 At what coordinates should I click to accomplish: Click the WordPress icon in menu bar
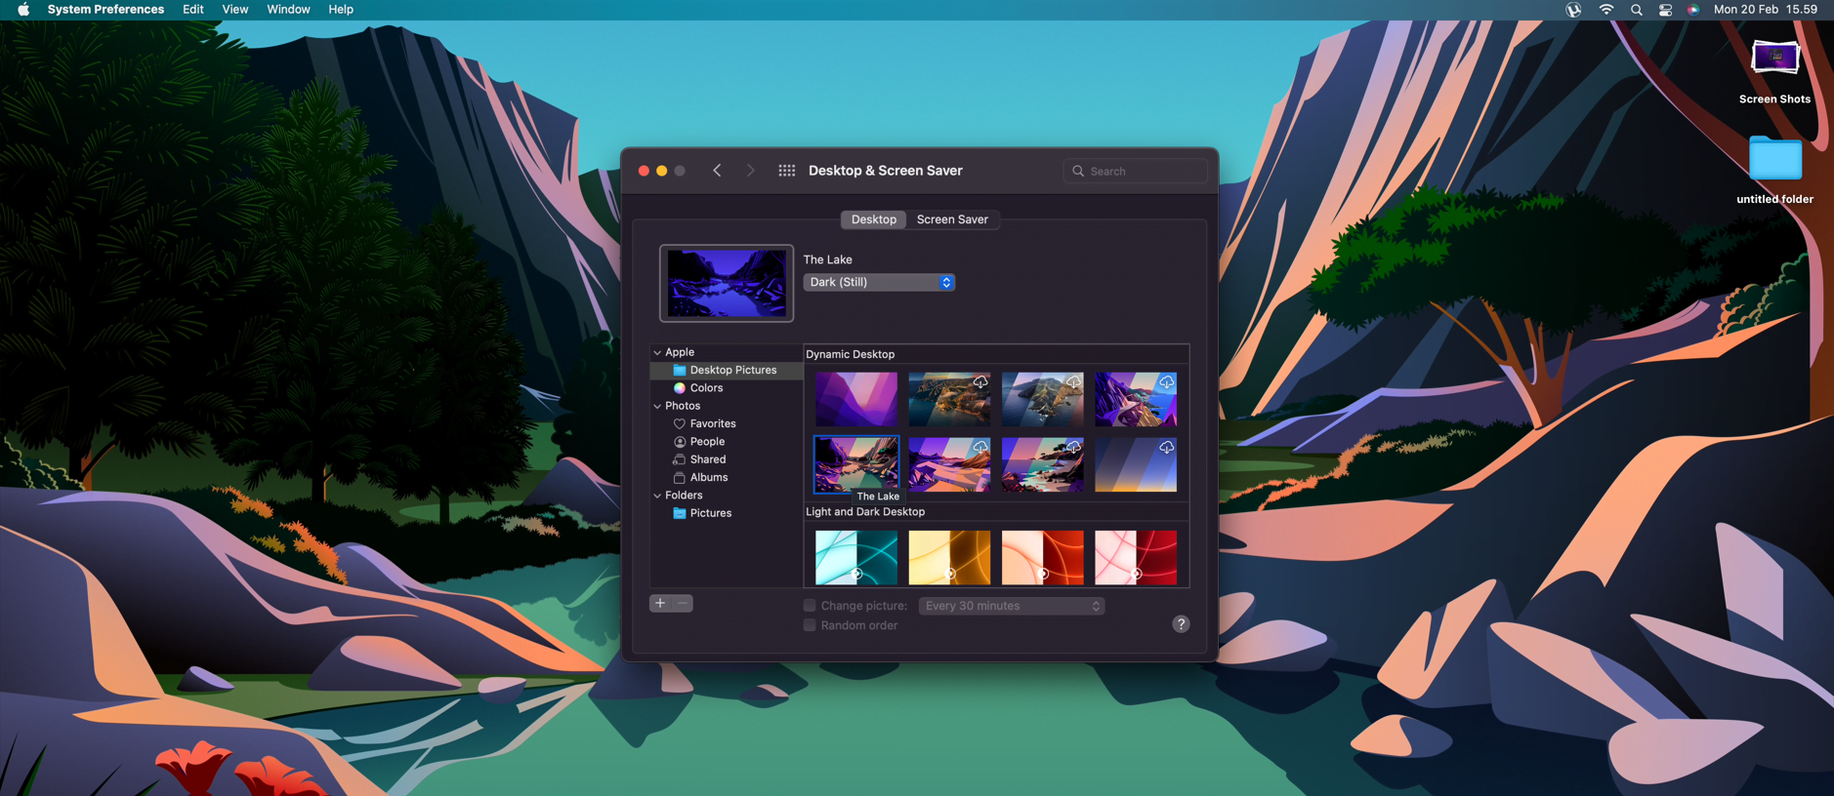pyautogui.click(x=1573, y=10)
